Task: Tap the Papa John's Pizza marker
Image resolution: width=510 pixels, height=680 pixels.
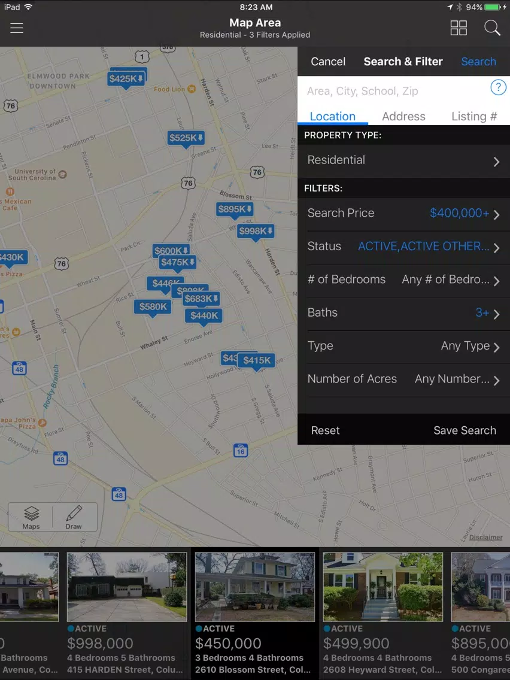Action: click(x=42, y=423)
